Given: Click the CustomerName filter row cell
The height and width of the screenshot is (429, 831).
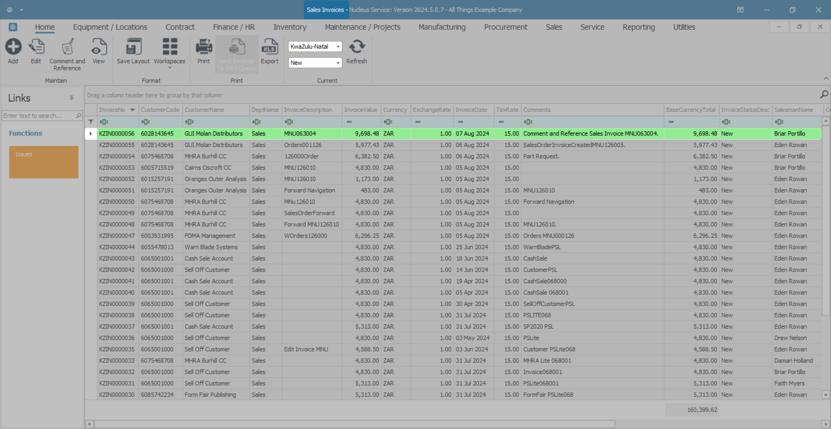Looking at the screenshot, I should 216,122.
